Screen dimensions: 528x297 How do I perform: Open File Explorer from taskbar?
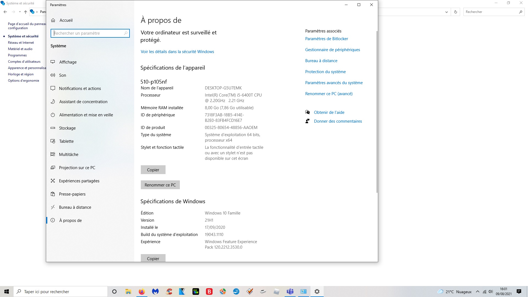[x=128, y=291]
